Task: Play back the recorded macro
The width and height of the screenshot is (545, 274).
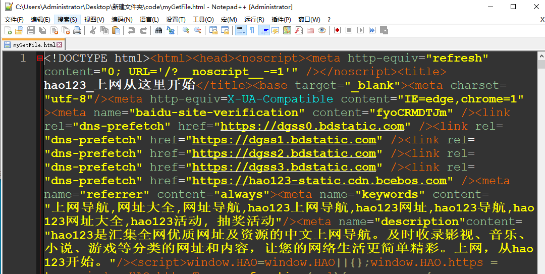Action: [361, 30]
